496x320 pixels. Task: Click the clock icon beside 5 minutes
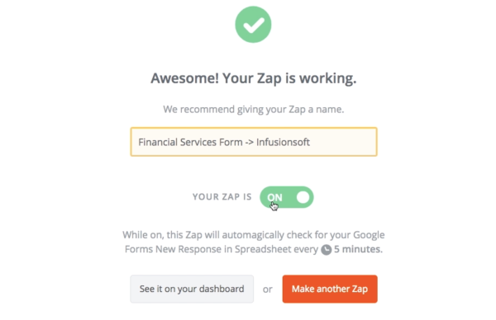coord(327,250)
